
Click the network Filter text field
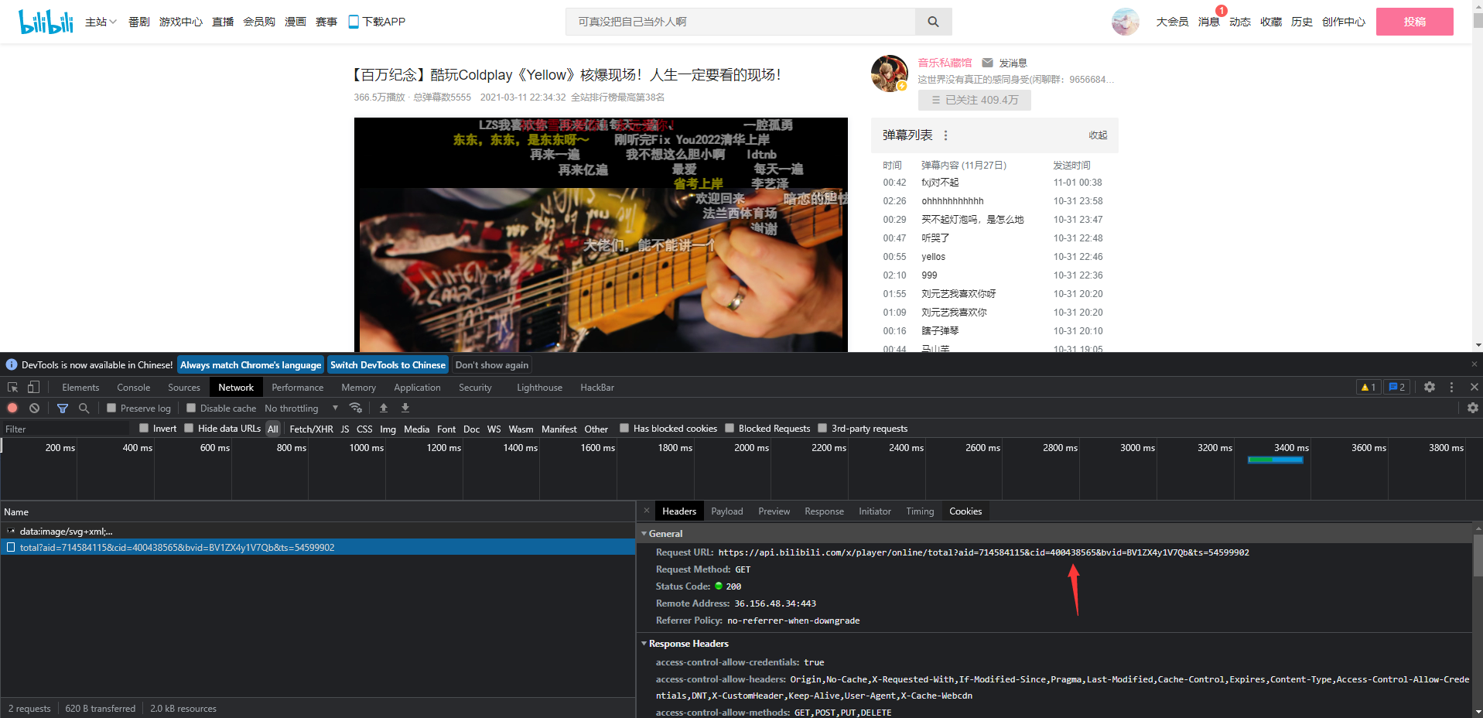point(66,429)
